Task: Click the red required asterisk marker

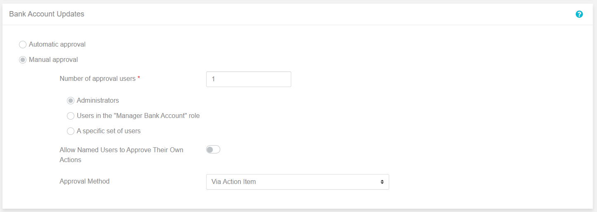Action: point(139,78)
